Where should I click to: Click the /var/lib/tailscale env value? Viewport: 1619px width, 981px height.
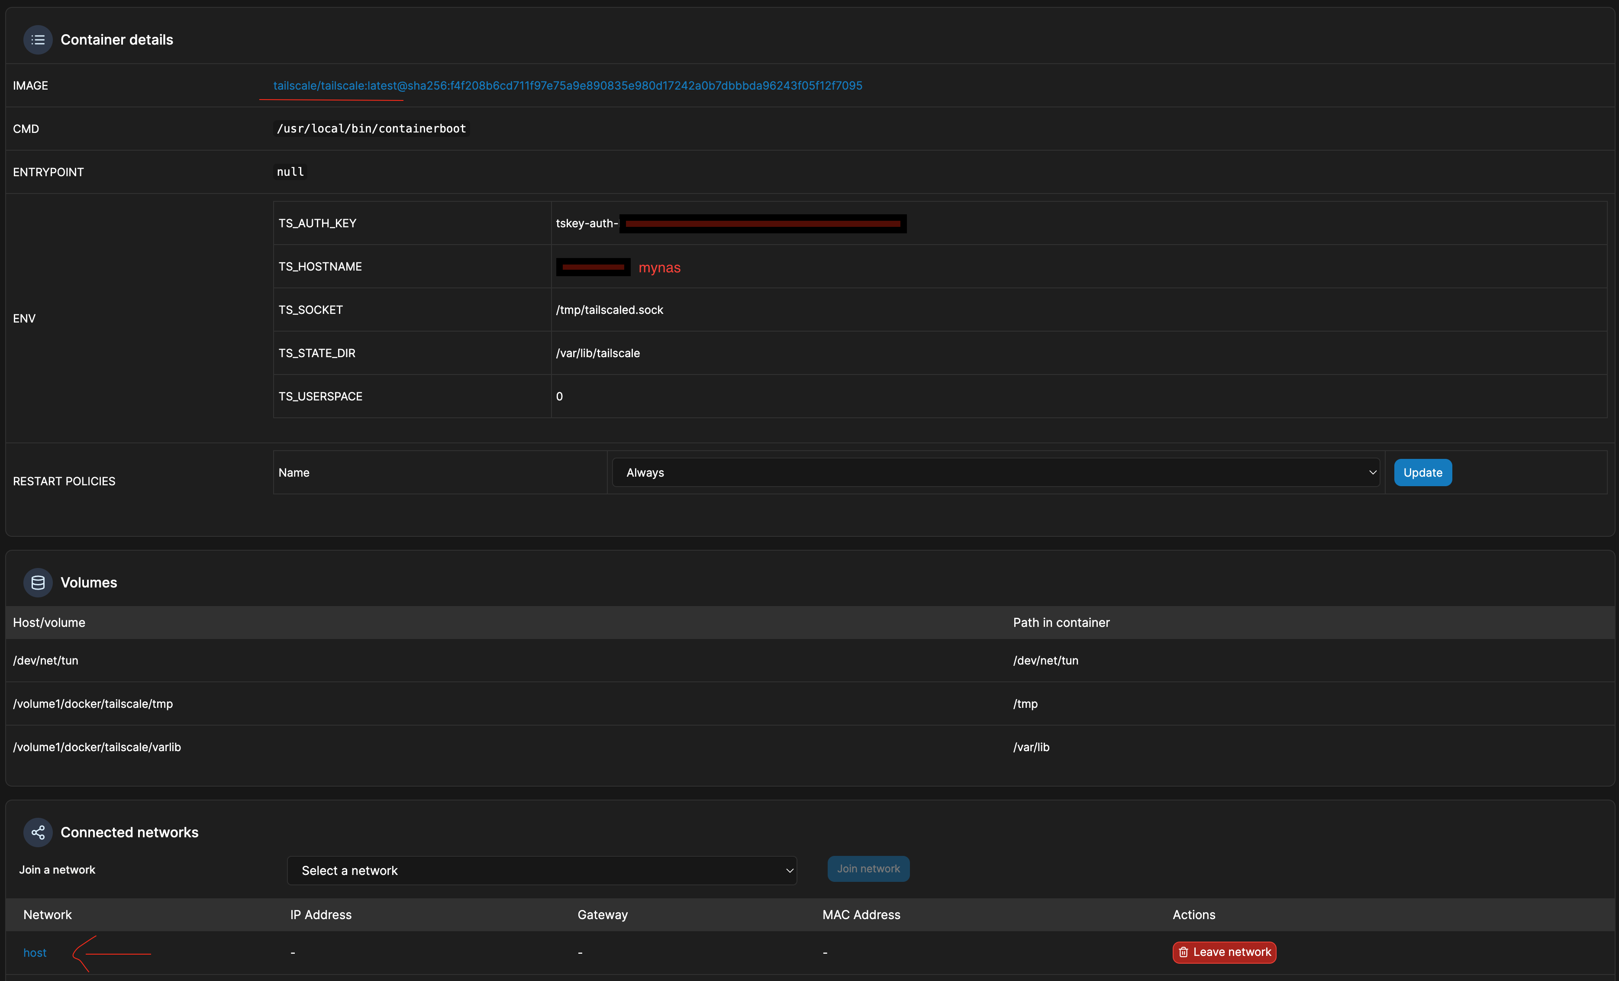597,353
